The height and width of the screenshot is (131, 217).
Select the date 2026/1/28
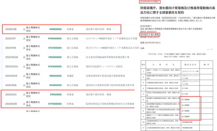[x=11, y=29]
